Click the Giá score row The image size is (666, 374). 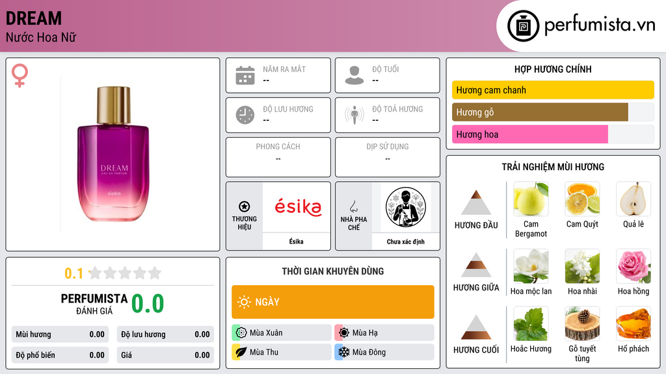click(x=165, y=355)
